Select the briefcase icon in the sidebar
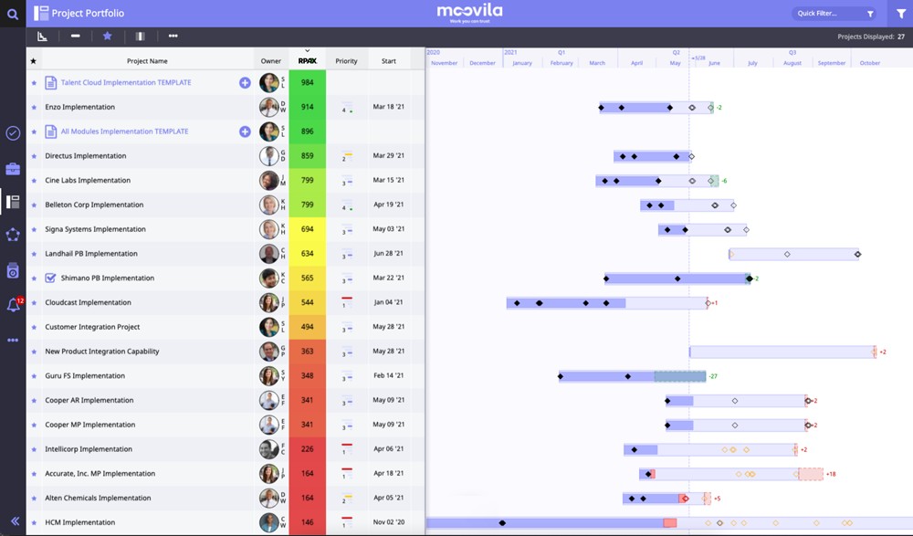 pos(13,167)
